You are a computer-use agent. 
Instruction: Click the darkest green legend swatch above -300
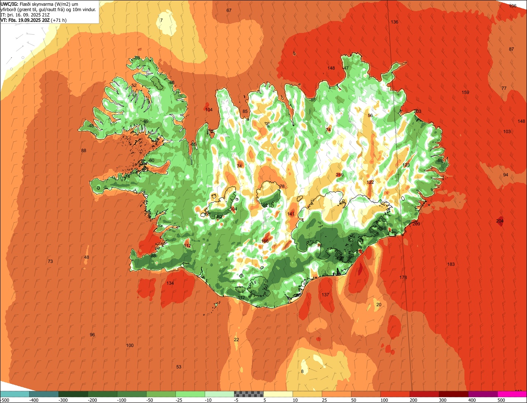pos(73,394)
